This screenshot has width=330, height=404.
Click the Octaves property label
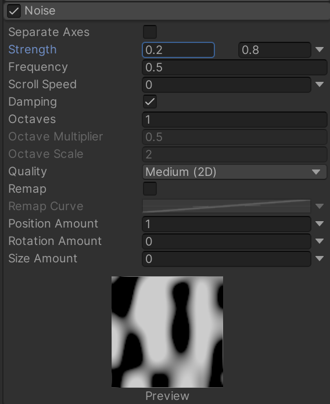click(32, 119)
